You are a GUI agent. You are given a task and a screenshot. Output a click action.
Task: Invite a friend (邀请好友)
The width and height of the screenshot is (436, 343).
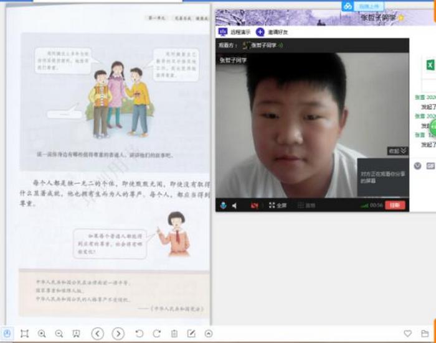click(272, 32)
